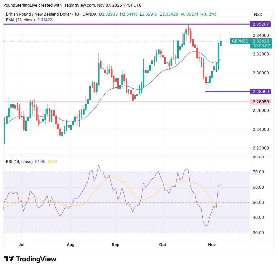Click the purple RSI value 61.96
This screenshot has width=277, height=269.
pos(40,162)
